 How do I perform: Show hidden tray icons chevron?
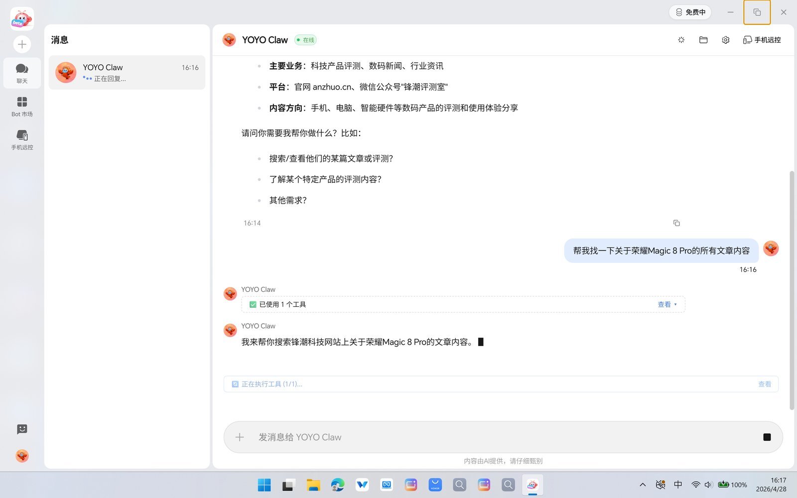(x=643, y=485)
